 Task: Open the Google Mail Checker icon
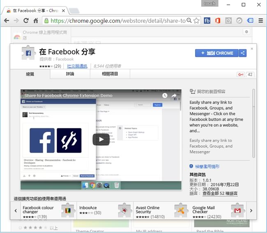(237, 210)
